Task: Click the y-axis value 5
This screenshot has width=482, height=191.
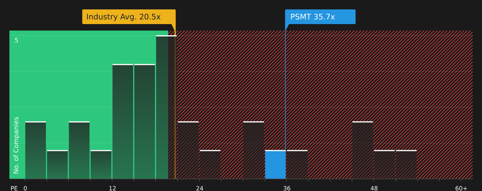Action: pos(16,40)
